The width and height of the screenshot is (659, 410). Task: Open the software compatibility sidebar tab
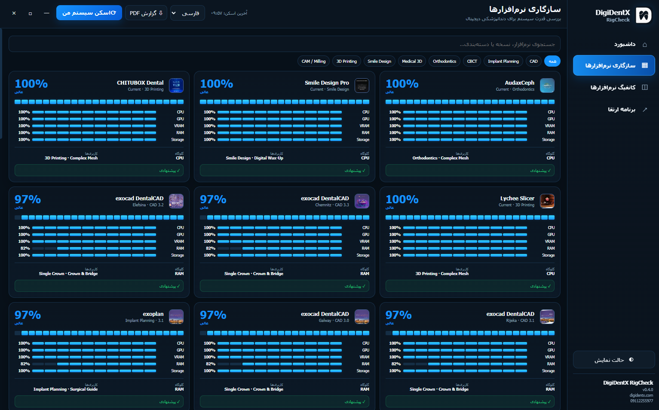pos(614,65)
